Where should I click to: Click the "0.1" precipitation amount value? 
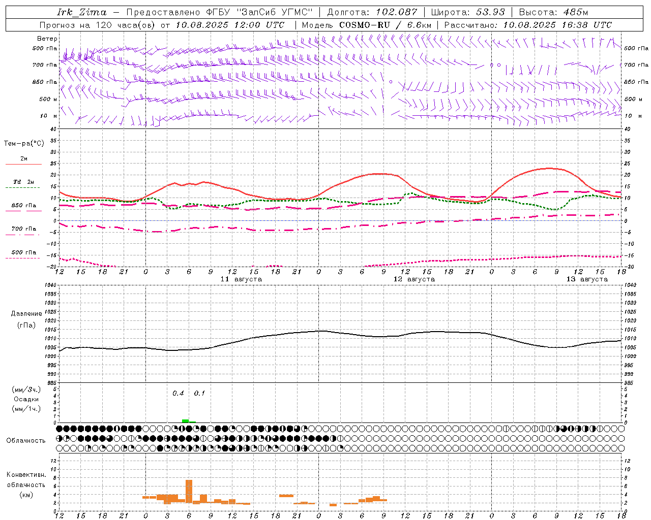click(199, 393)
